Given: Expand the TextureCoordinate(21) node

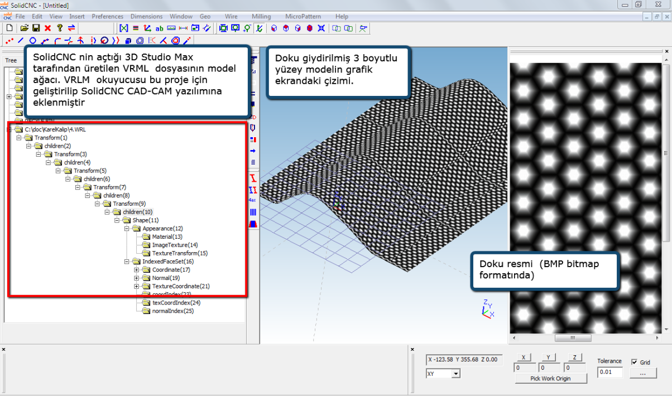Looking at the screenshot, I should coord(137,286).
